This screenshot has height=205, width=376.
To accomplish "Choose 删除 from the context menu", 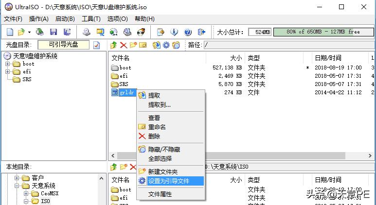I will [x=171, y=137].
